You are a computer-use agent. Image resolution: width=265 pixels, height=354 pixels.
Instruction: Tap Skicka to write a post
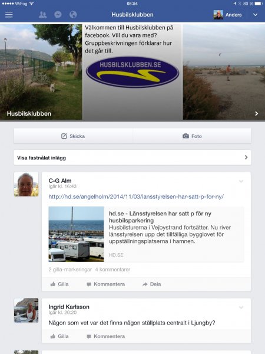(73, 136)
